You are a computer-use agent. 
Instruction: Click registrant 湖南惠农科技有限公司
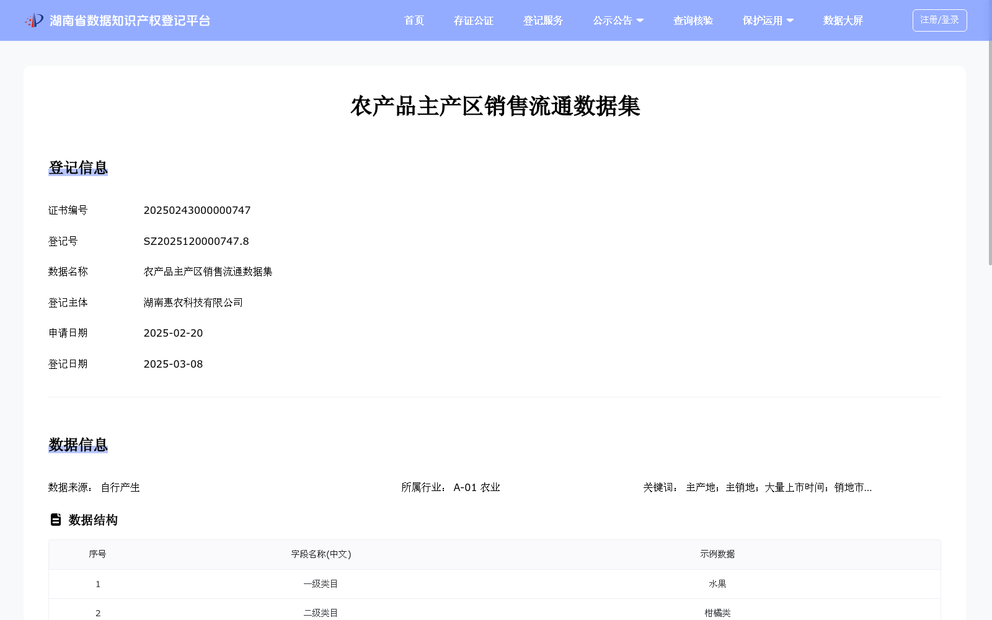[x=193, y=303]
